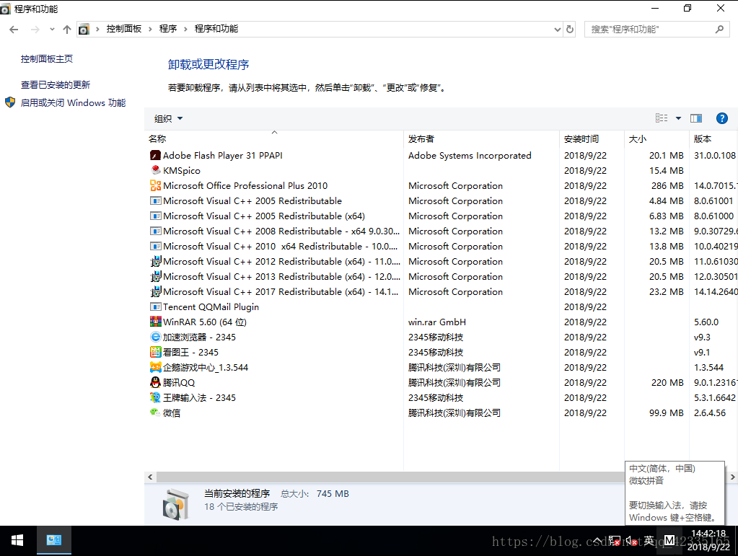
Task: Sort by the 大小 column header
Action: pyautogui.click(x=656, y=138)
